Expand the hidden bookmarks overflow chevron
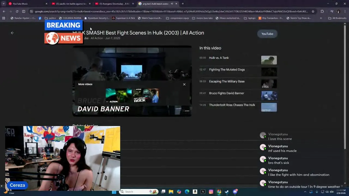Screen dimensions: 349x196 click(321, 18)
